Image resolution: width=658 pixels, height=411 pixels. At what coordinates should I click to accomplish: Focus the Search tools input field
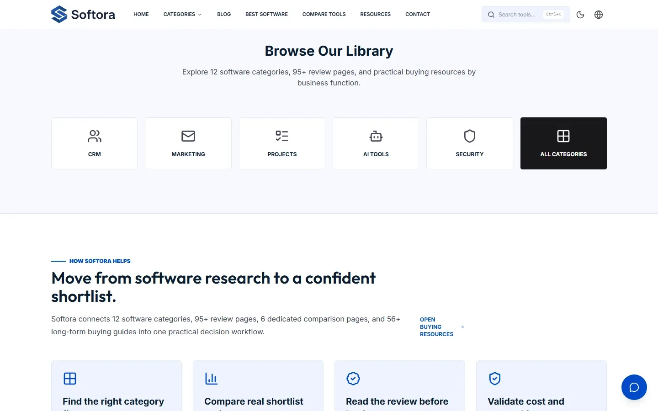click(525, 15)
